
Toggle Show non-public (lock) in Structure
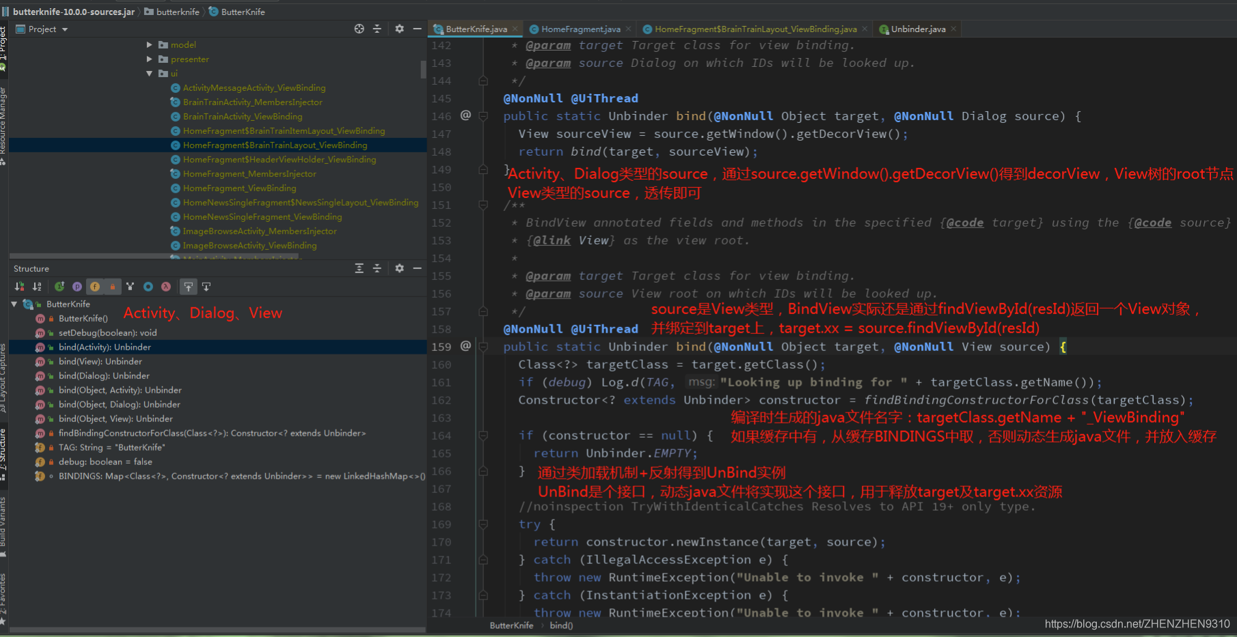[x=113, y=287]
